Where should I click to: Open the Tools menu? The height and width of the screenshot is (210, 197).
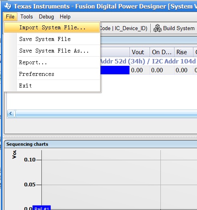pos(27,17)
